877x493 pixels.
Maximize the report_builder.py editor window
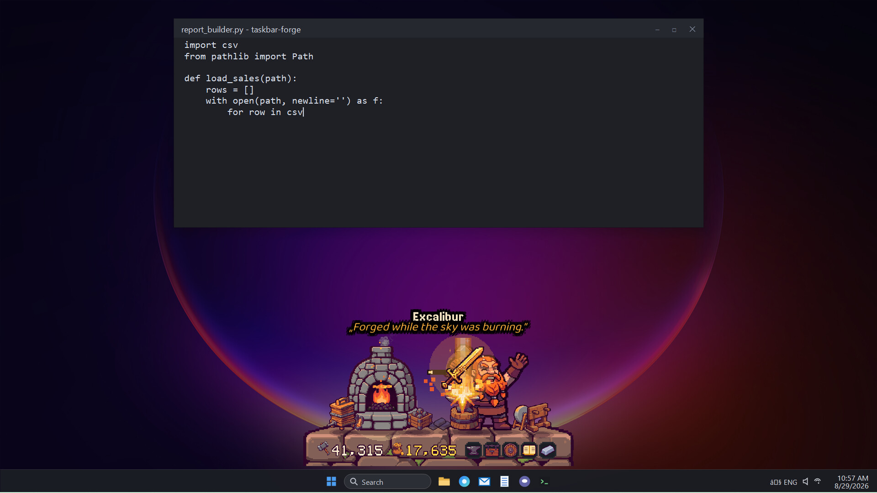point(674,30)
